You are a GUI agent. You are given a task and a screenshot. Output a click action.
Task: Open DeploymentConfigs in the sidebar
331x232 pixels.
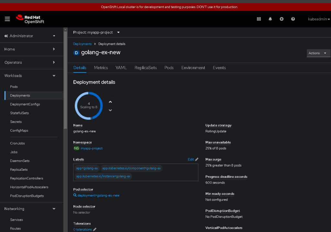[x=25, y=104]
